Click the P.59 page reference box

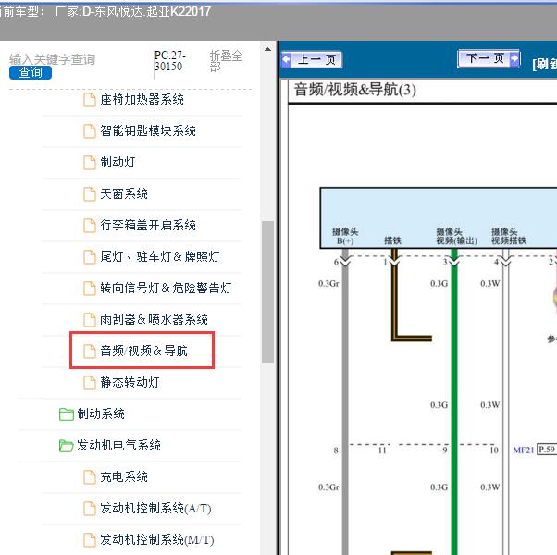pos(547,450)
